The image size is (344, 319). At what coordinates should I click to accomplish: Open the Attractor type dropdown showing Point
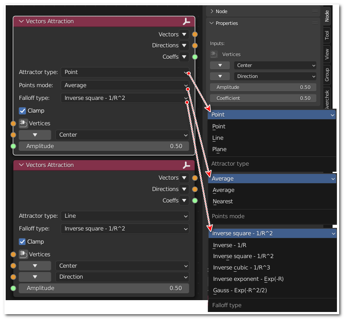point(125,72)
